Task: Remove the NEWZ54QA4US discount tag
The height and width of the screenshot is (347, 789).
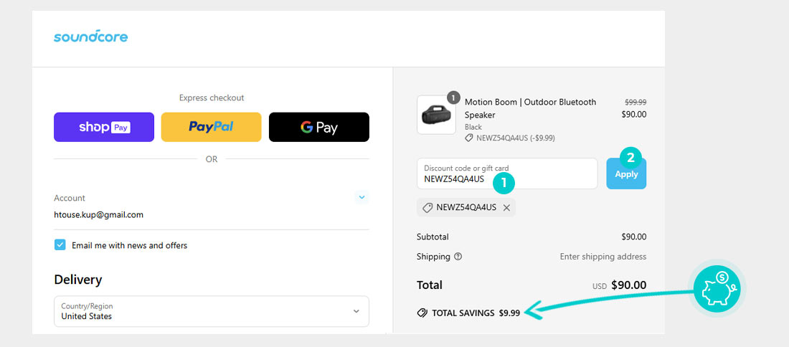Action: 506,208
